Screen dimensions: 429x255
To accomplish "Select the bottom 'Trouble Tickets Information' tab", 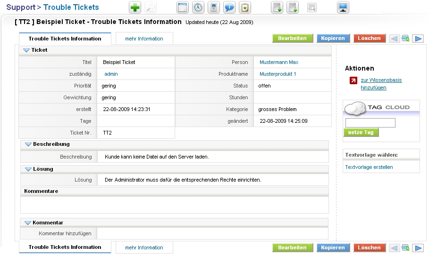I will (65, 247).
